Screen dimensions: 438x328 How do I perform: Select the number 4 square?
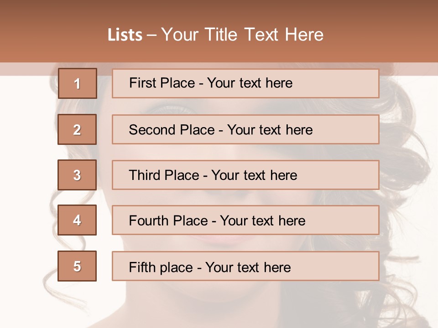[77, 220]
